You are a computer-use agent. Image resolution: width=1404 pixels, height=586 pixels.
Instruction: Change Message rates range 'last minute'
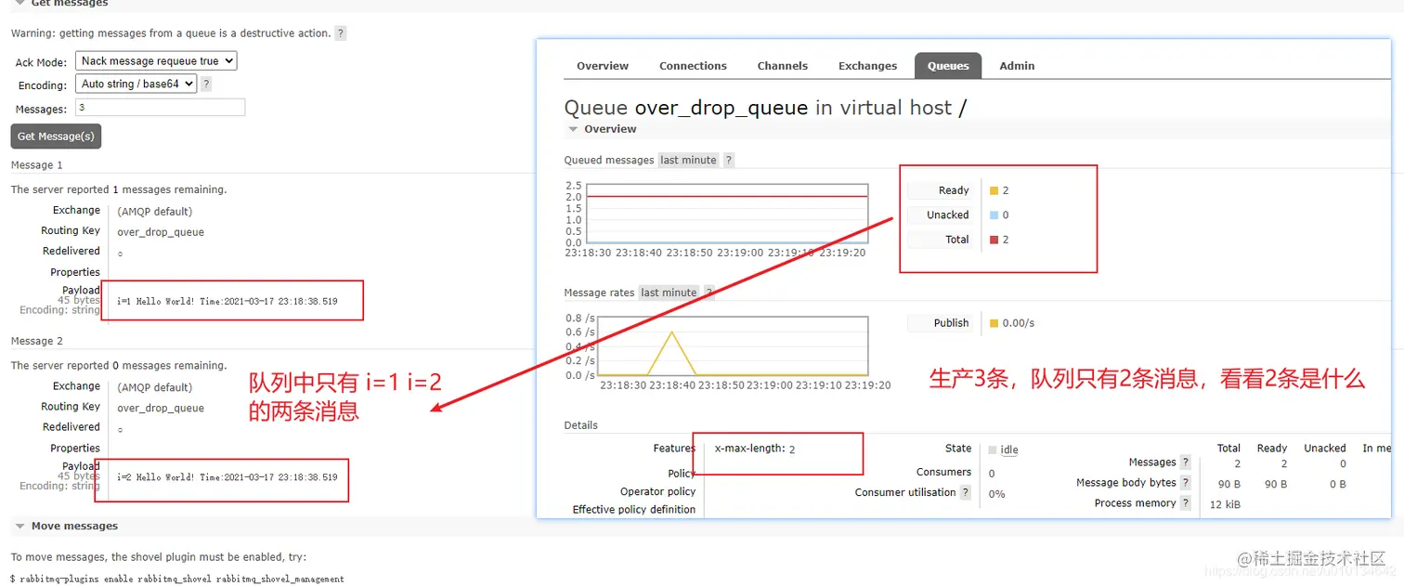tap(669, 293)
